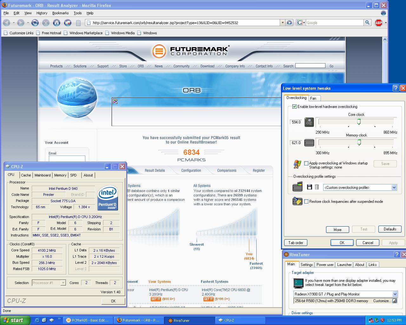Open the Firefox History menu
The width and height of the screenshot is (406, 325).
pos(42,13)
